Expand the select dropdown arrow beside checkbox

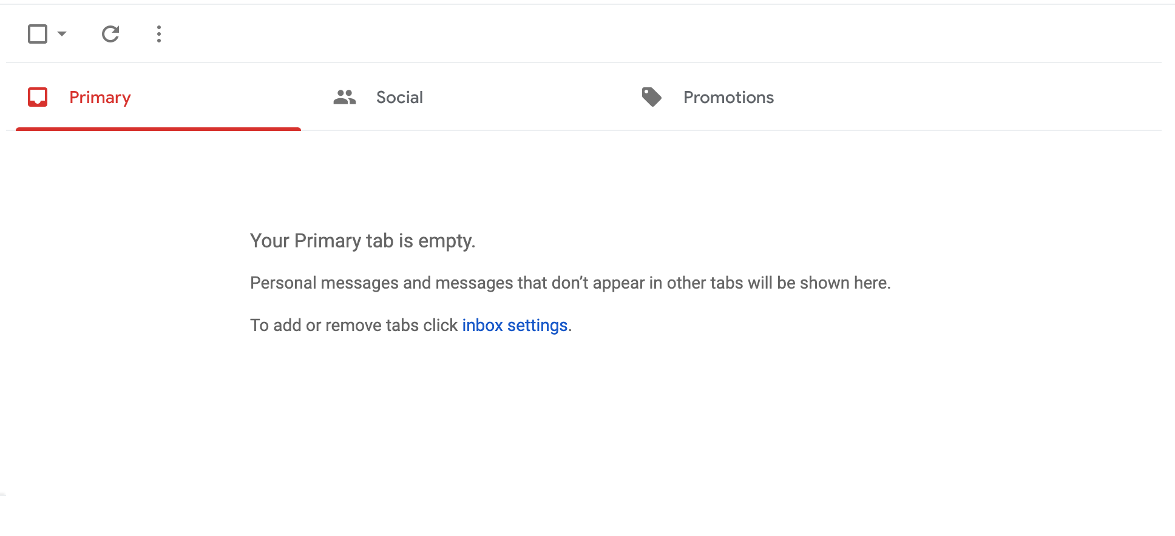(62, 34)
